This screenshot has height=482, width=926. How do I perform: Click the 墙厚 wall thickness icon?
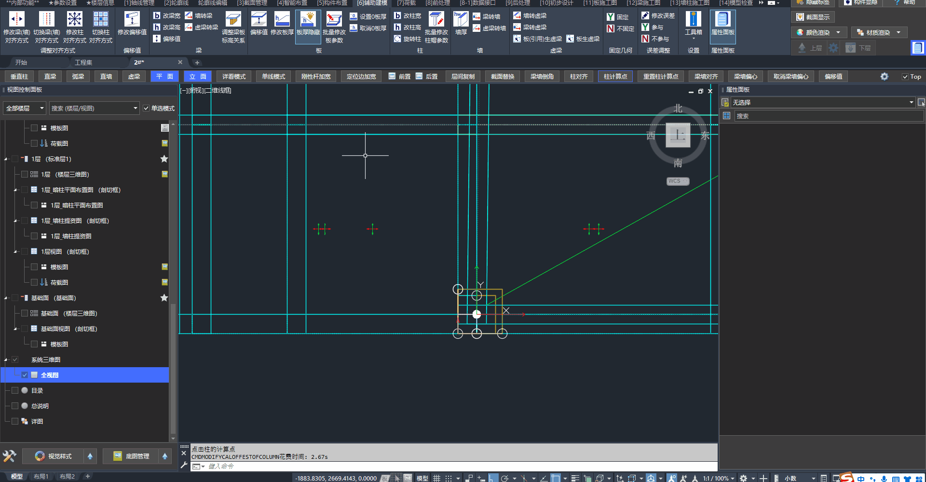tap(461, 20)
